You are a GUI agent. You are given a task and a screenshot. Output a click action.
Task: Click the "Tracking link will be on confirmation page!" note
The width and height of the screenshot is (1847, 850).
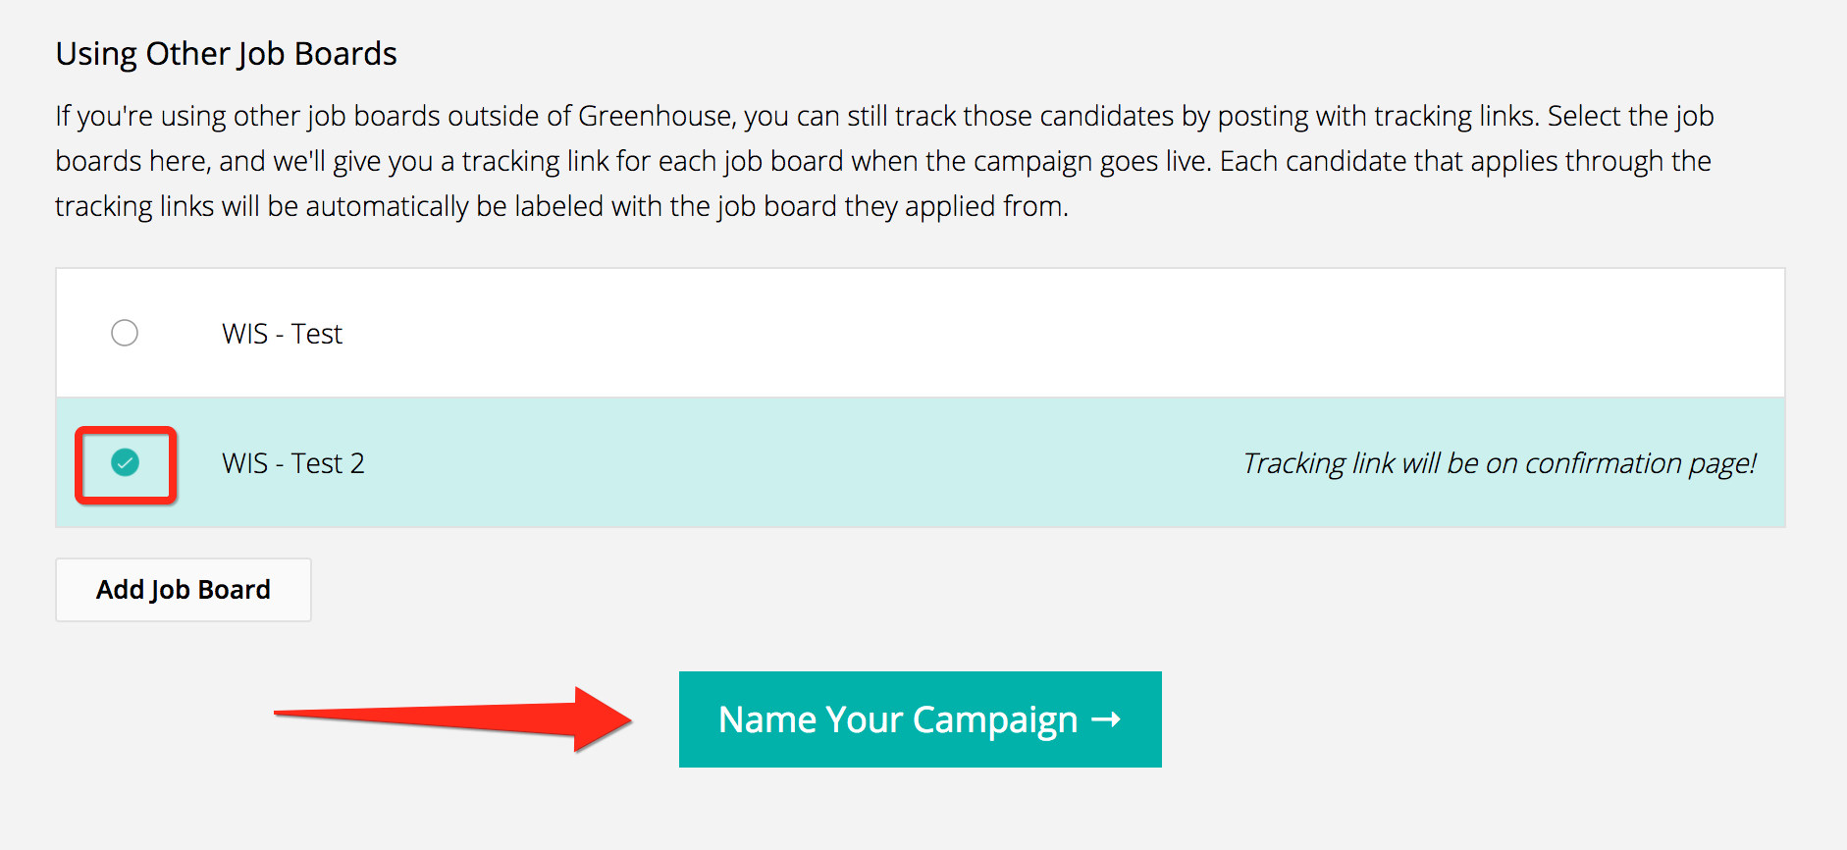[1499, 463]
